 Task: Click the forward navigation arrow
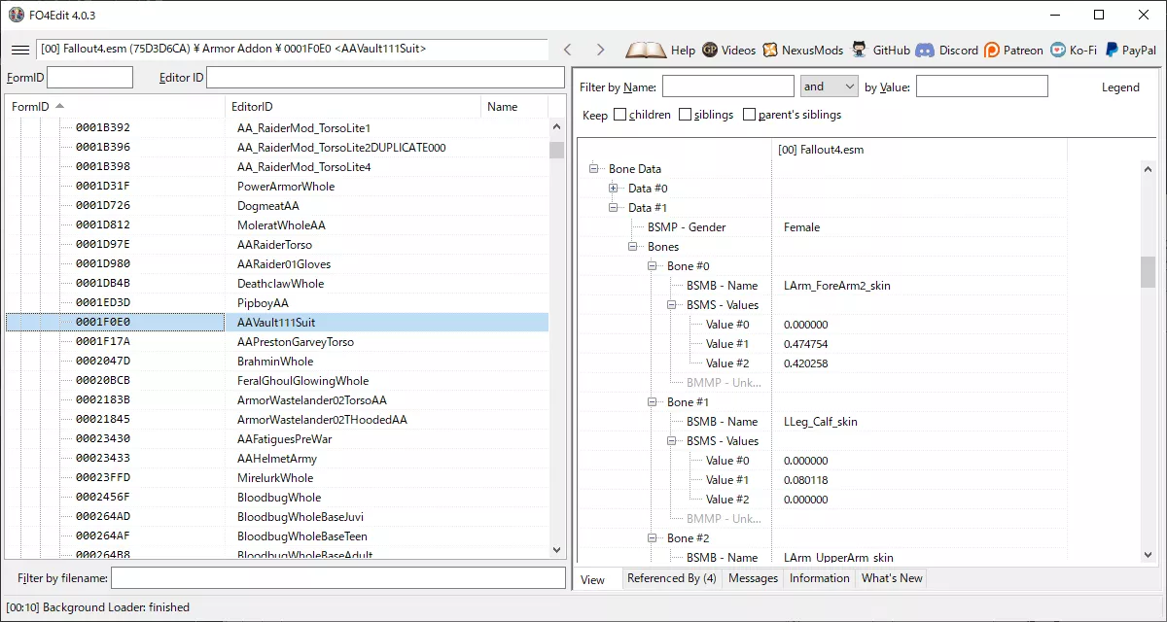pyautogui.click(x=600, y=50)
